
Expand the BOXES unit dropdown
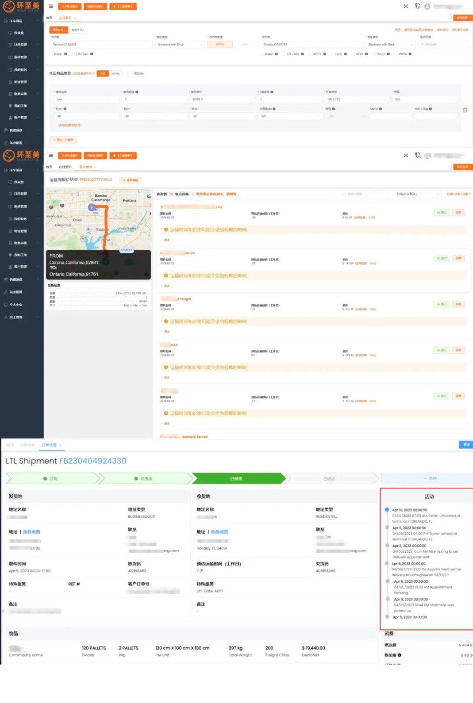pyautogui.click(x=221, y=99)
